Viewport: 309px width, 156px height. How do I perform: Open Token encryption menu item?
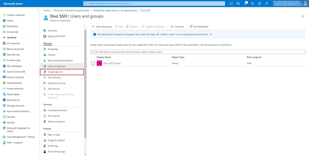pos(56,122)
